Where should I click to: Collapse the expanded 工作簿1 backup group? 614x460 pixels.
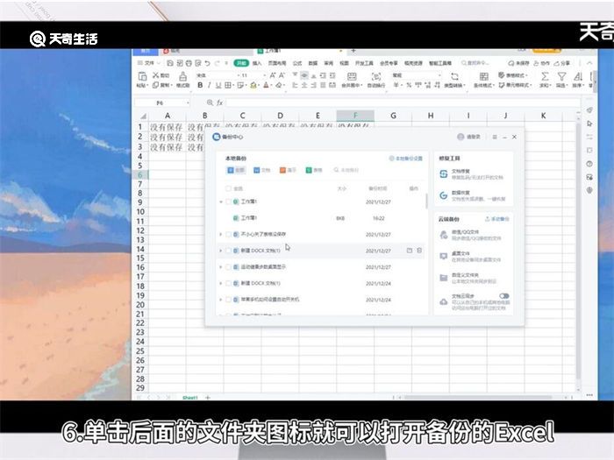click(x=221, y=202)
